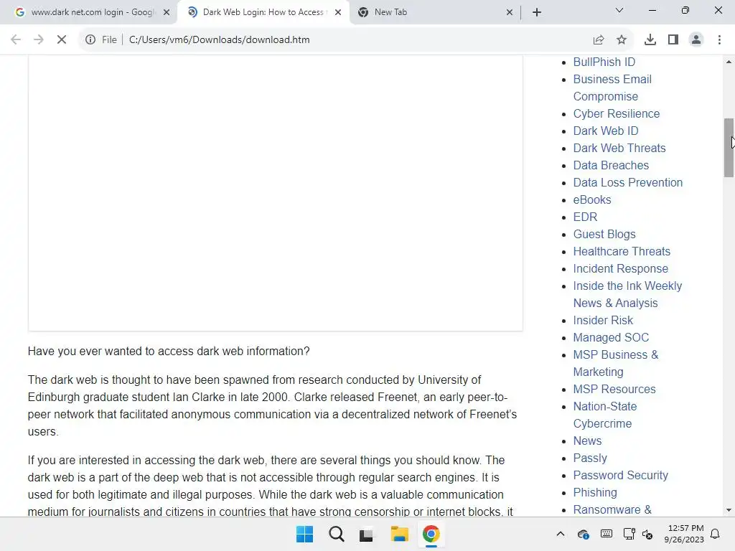Open Task View on taskbar
The width and height of the screenshot is (735, 551).
pos(366,534)
